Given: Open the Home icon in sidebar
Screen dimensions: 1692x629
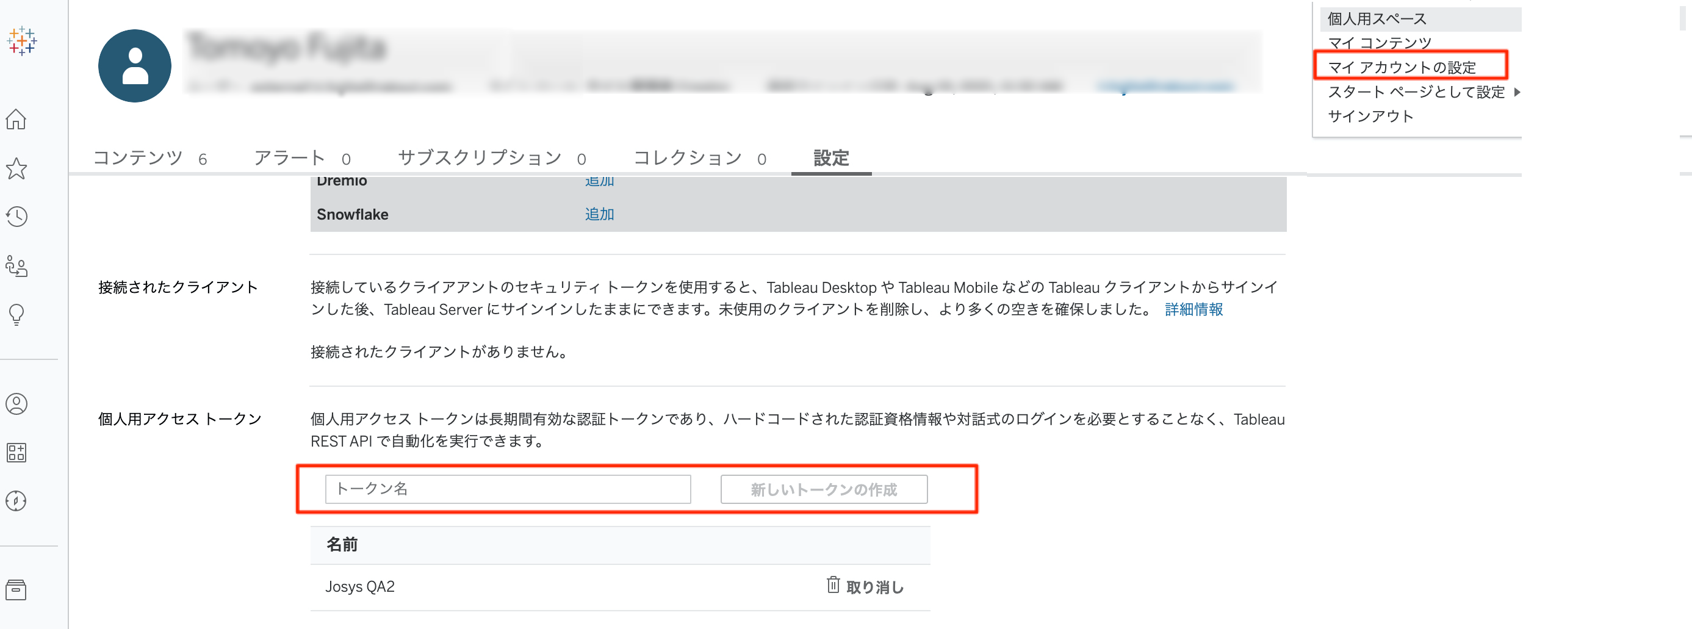Looking at the screenshot, I should coord(16,120).
